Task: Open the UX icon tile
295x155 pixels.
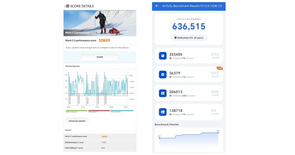Action: tap(162, 112)
